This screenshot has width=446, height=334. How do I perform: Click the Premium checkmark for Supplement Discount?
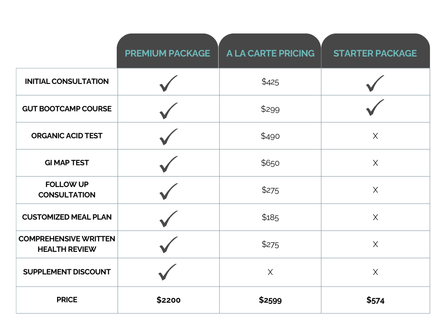168,272
